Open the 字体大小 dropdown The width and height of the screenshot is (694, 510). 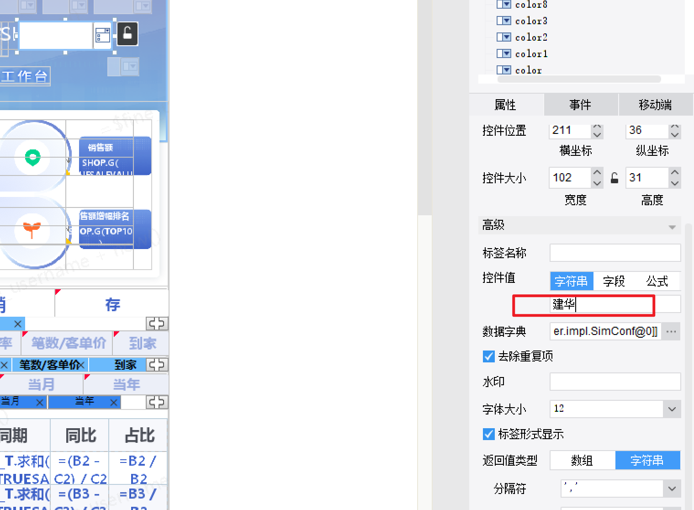coord(672,409)
